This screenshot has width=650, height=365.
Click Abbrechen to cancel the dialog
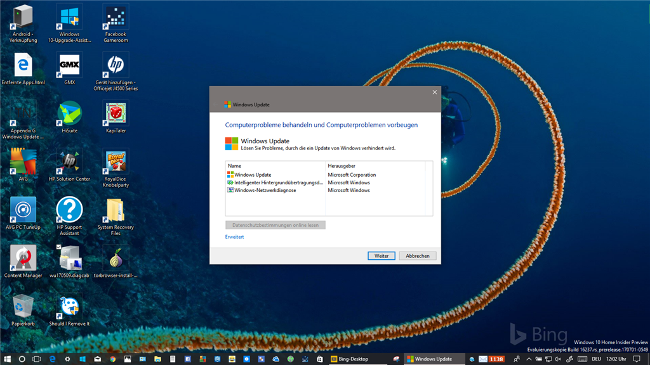(418, 256)
